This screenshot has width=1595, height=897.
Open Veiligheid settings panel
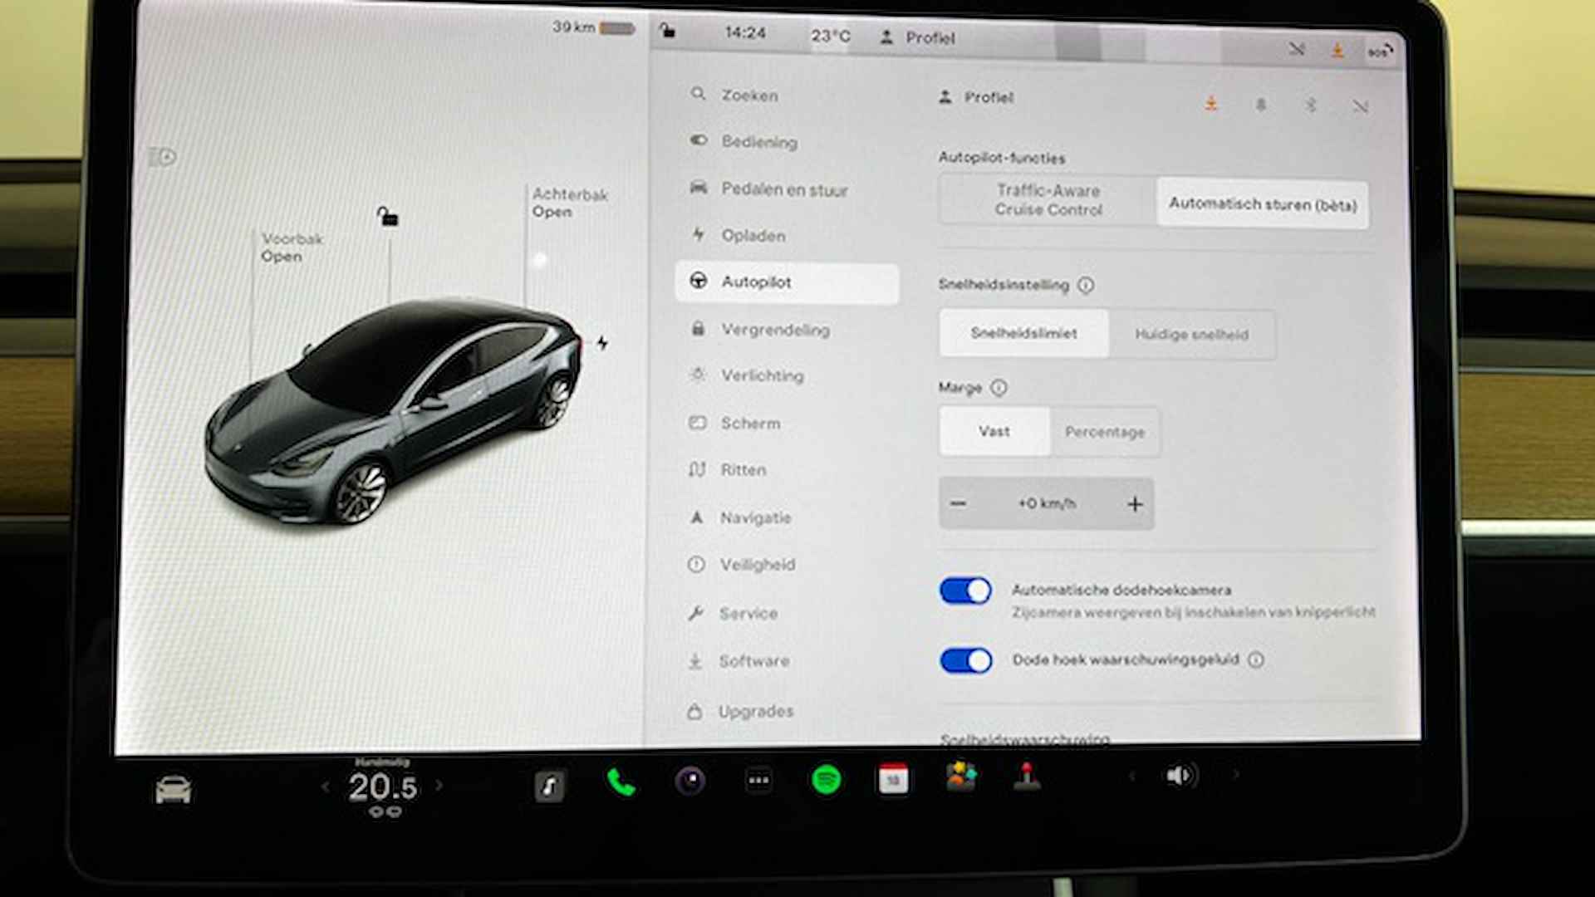click(760, 565)
